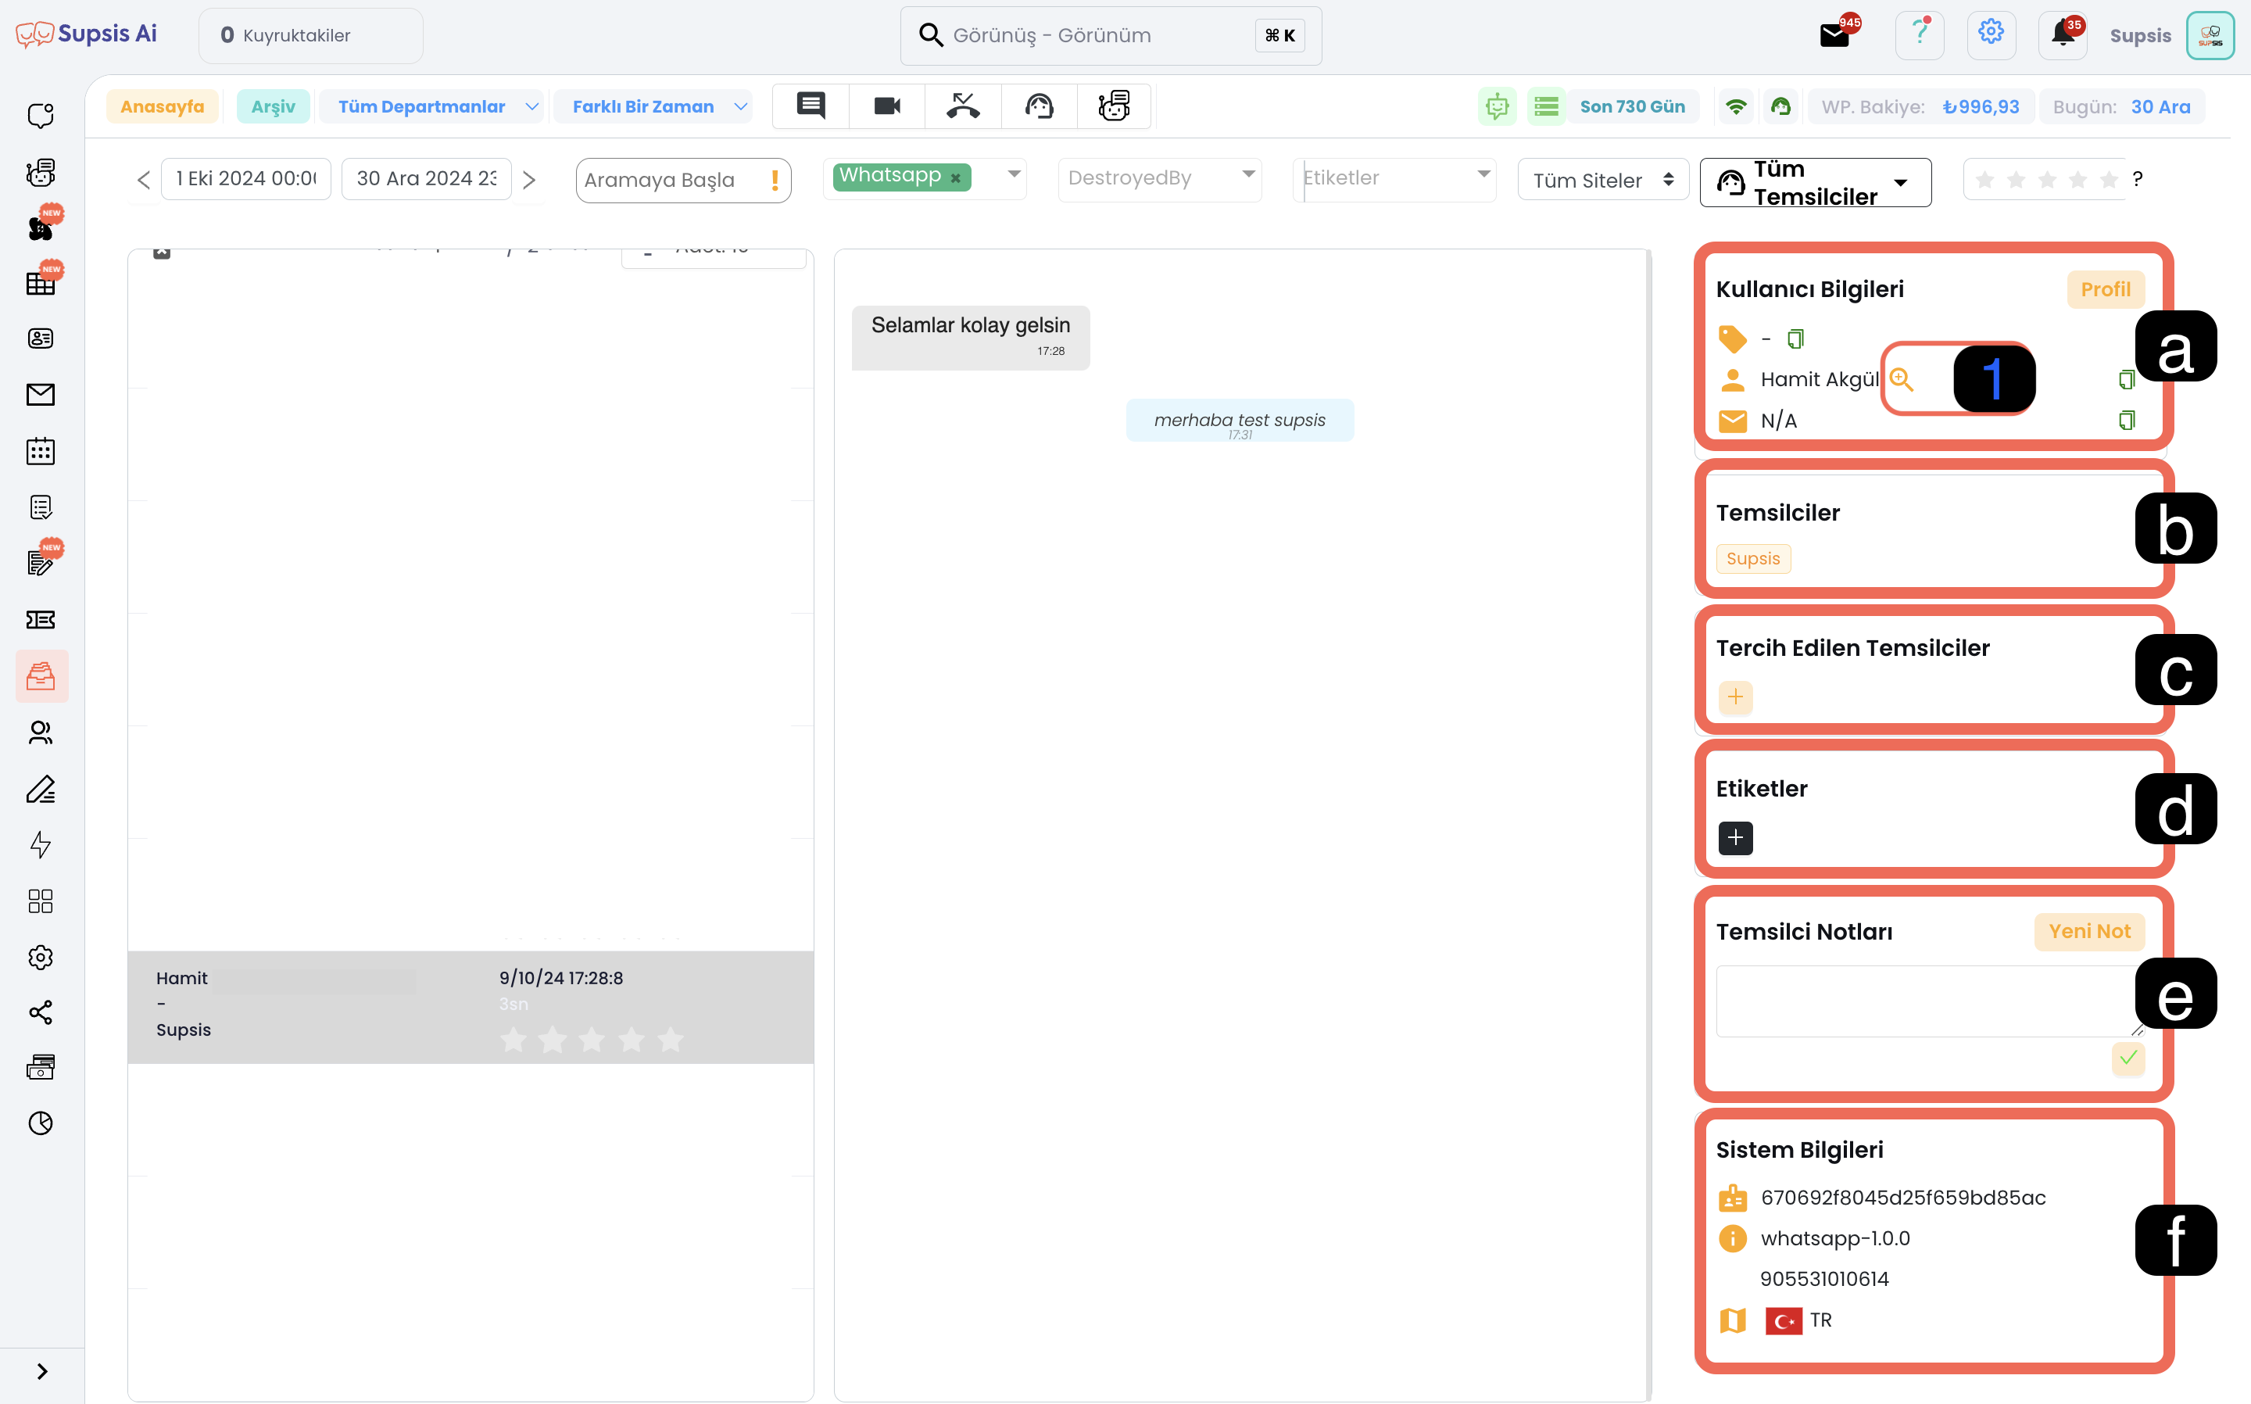
Task: Add a tag with the black plus
Action: click(1735, 837)
